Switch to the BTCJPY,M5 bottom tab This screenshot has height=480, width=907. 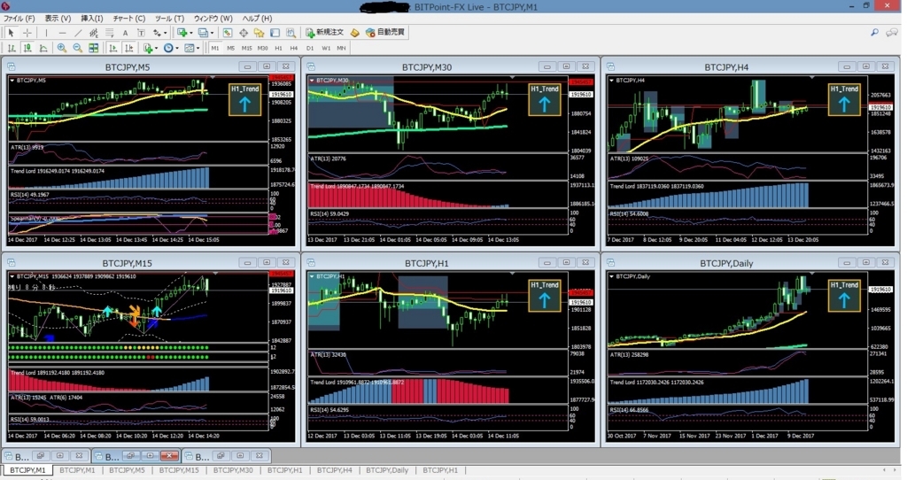127,470
